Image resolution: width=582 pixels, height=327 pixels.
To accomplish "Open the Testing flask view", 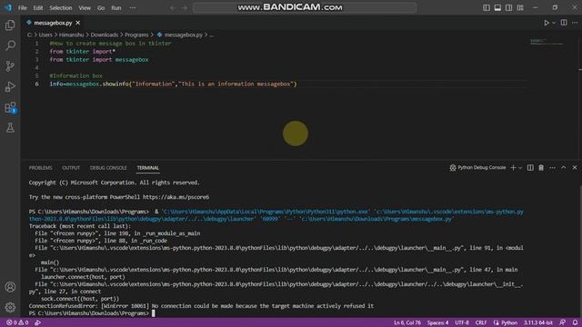I will click(x=10, y=128).
